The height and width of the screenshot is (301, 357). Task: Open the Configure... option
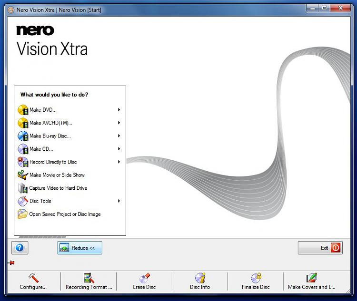(33, 287)
